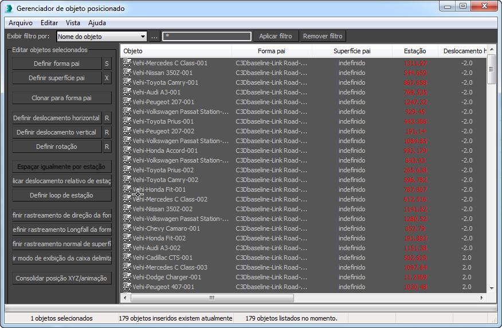Click the object icon beside Vehi-Toyota Prius-001

pyautogui.click(x=127, y=121)
